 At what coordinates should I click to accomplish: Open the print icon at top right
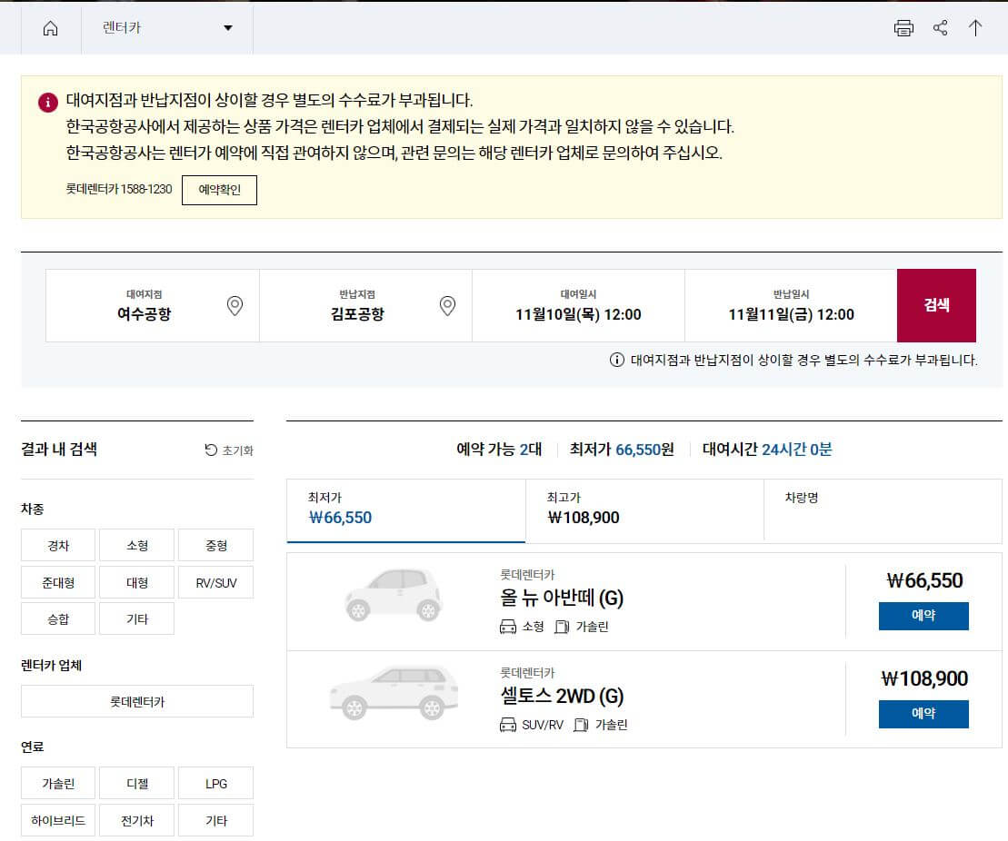[x=903, y=28]
